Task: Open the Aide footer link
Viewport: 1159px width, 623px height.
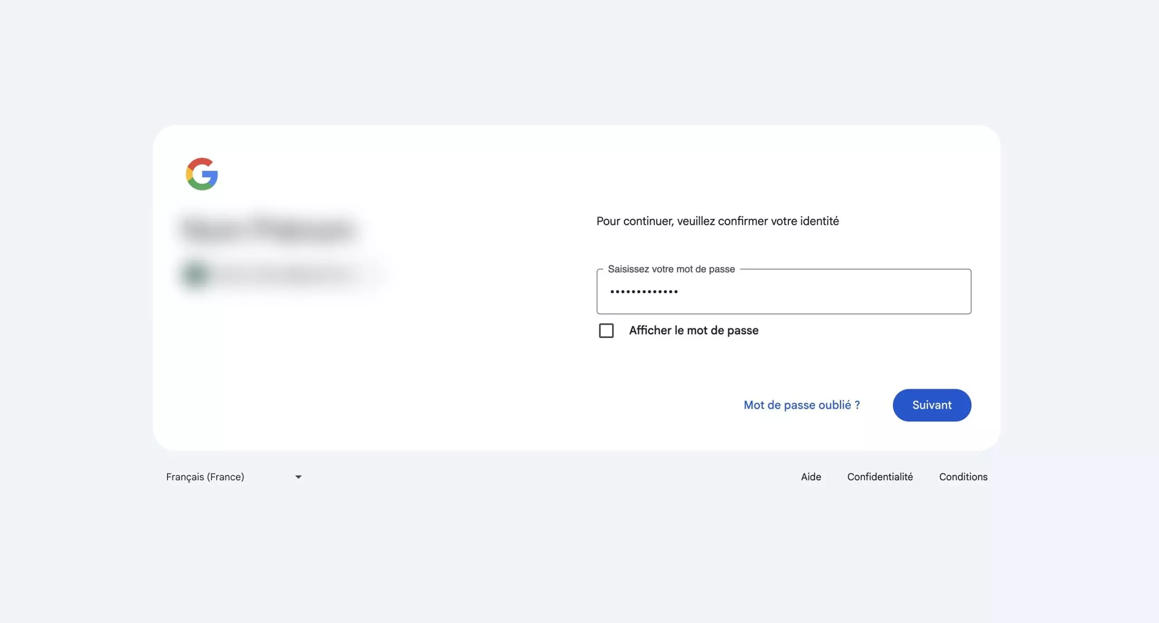Action: pyautogui.click(x=811, y=477)
